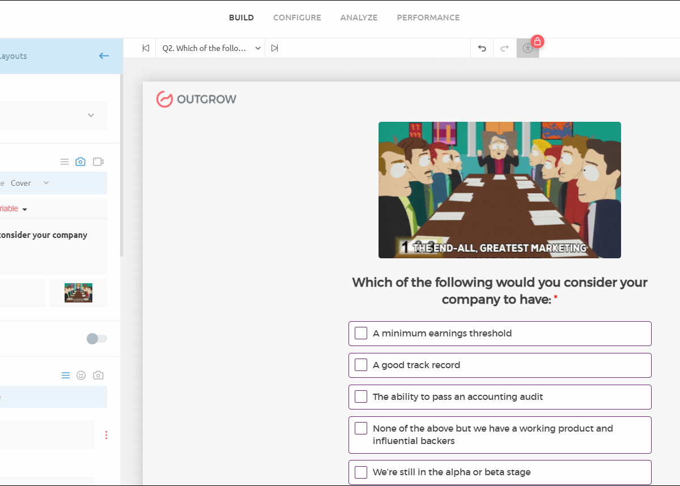Select the video camera icon for question media

(98, 162)
